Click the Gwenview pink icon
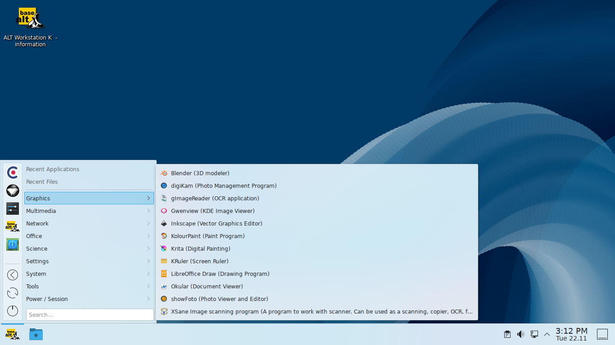 coord(164,211)
